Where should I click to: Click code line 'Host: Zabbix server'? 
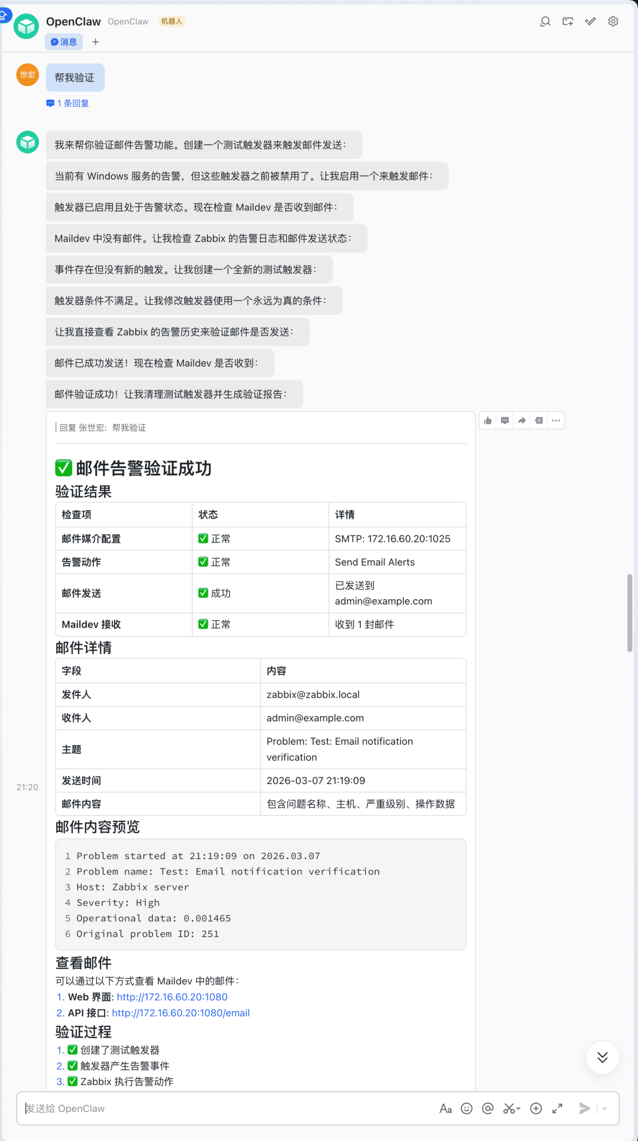pyautogui.click(x=133, y=887)
